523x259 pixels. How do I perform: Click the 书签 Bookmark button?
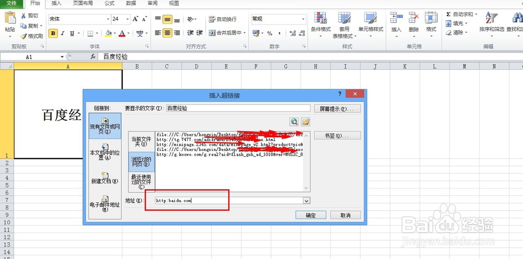click(337, 135)
